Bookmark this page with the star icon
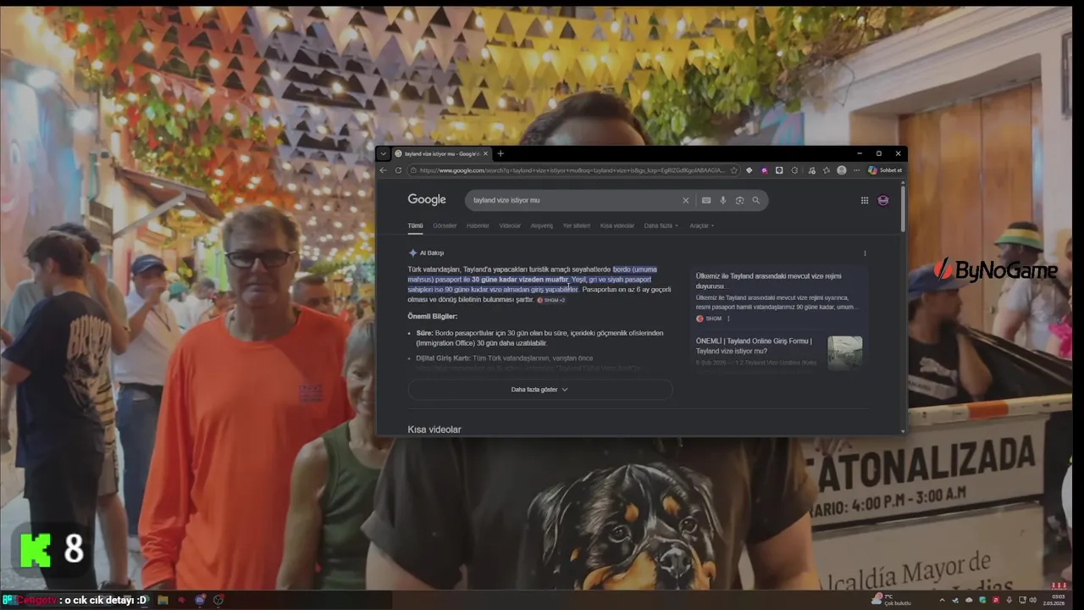 (733, 170)
